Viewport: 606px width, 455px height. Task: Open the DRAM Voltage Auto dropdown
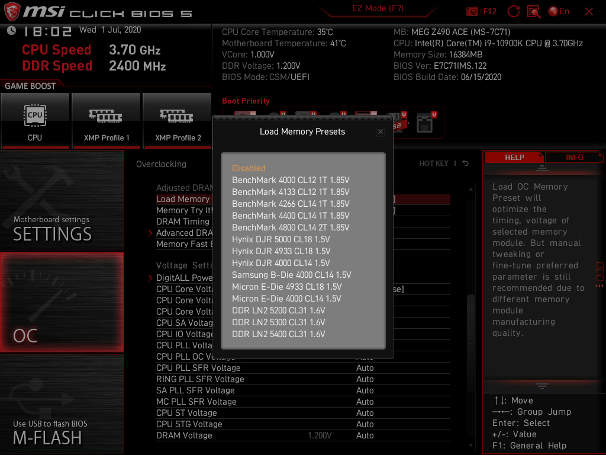pyautogui.click(x=365, y=435)
